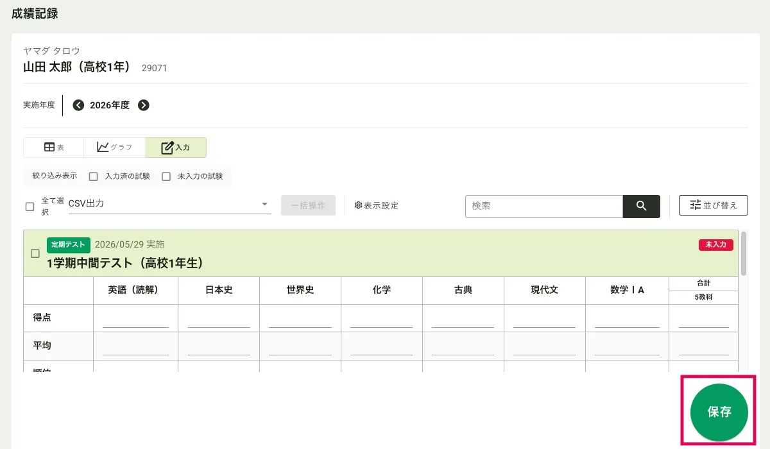Tick the 全て選択 checkbox
Screen dimensions: 770x449
point(30,207)
